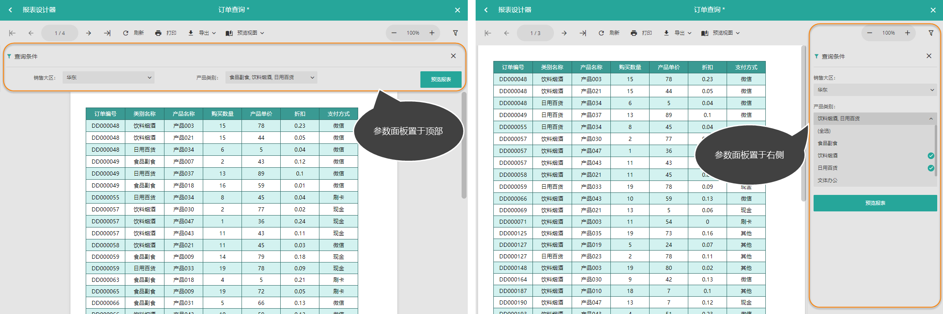The image size is (943, 314).
Task: Click 支付方式 column header in left table
Action: pos(338,114)
